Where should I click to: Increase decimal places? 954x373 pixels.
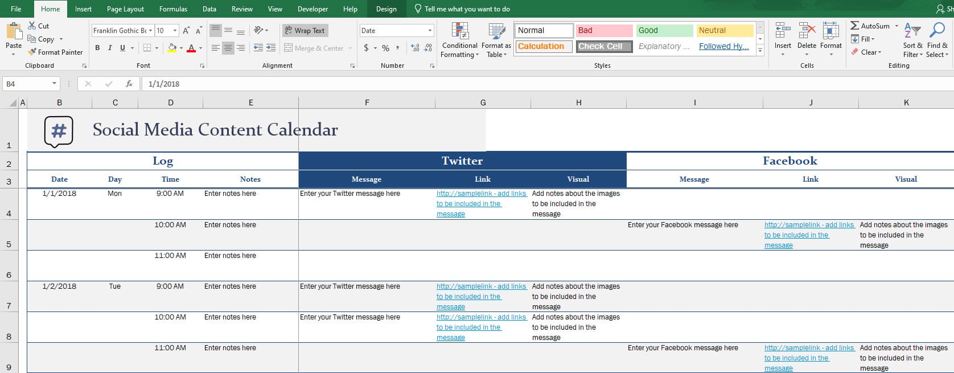pyautogui.click(x=415, y=48)
